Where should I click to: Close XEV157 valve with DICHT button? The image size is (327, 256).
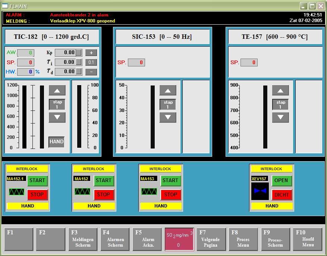point(281,195)
